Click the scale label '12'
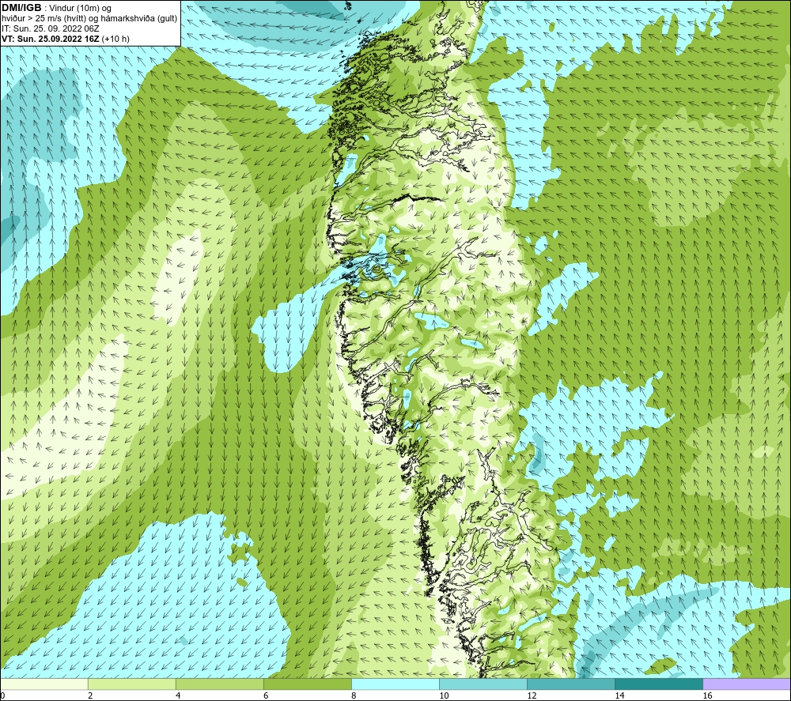Image resolution: width=791 pixels, height=701 pixels. [x=532, y=695]
